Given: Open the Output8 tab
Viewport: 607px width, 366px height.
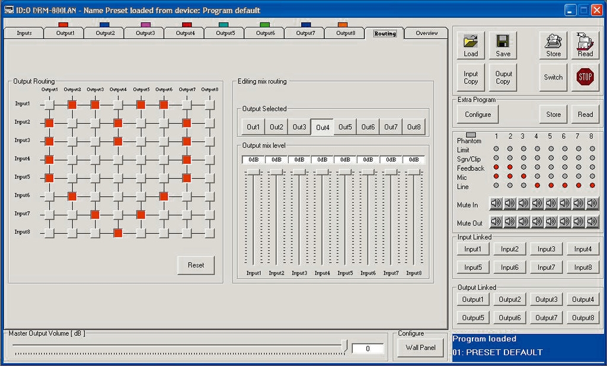Looking at the screenshot, I should [346, 33].
